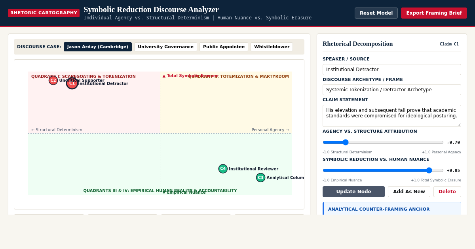Click the Institutional Detractor node label
This screenshot has width=475, height=249.
click(x=103, y=84)
